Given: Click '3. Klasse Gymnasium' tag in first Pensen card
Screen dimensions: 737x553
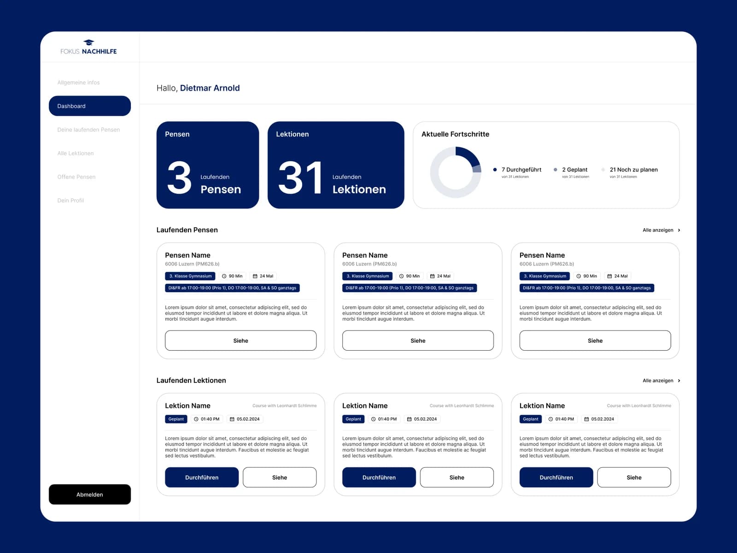Looking at the screenshot, I should (x=190, y=276).
